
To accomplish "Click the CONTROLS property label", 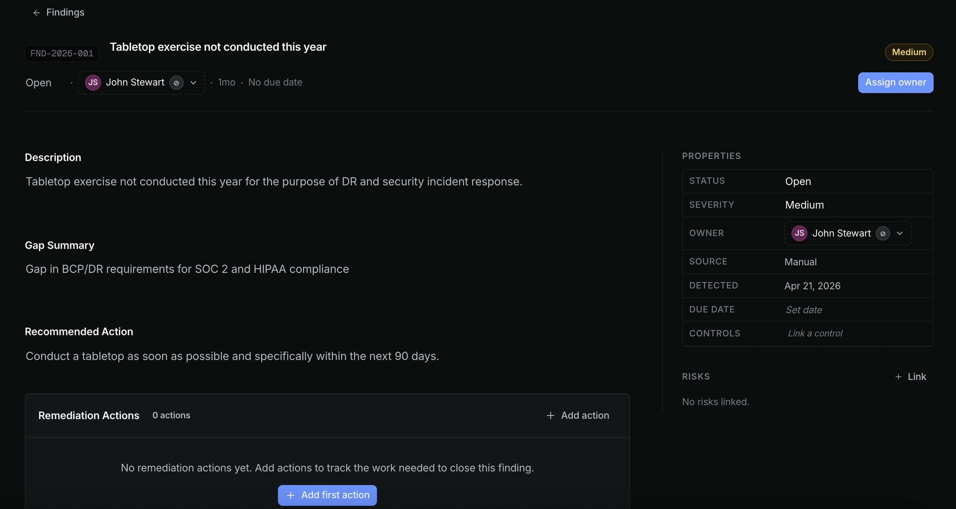I will [x=715, y=334].
